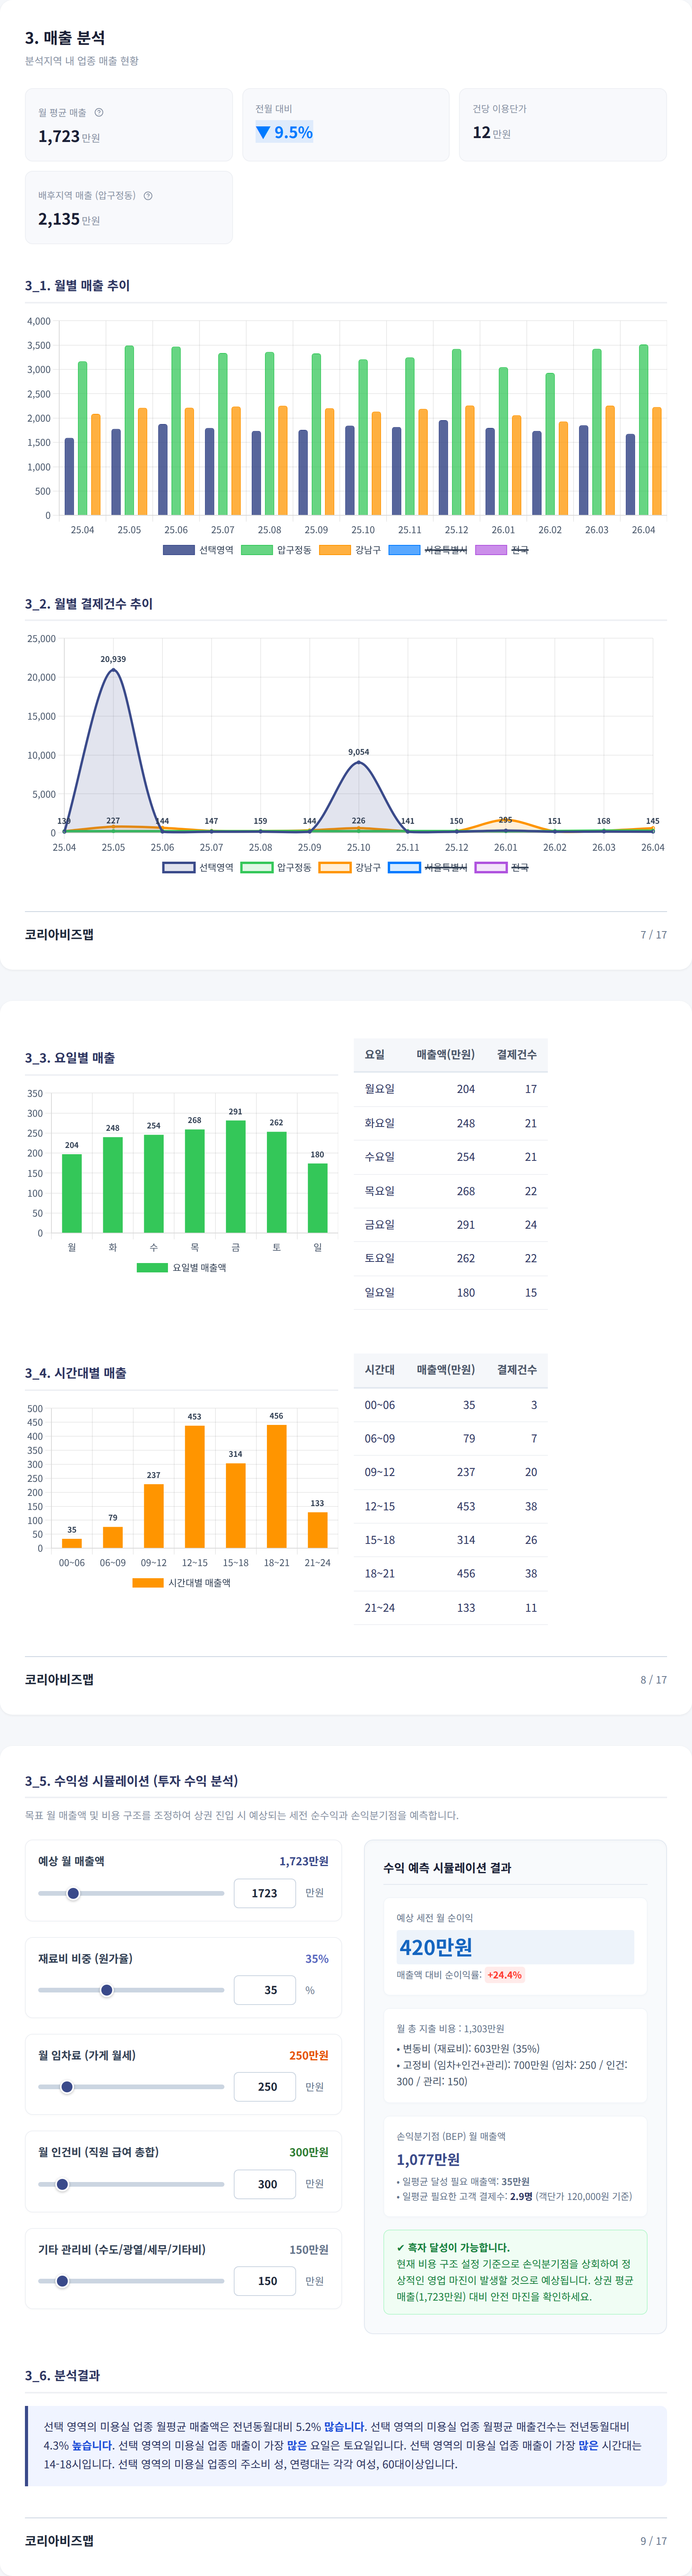Click the 00~06 bar labeled 35

click(72, 1543)
